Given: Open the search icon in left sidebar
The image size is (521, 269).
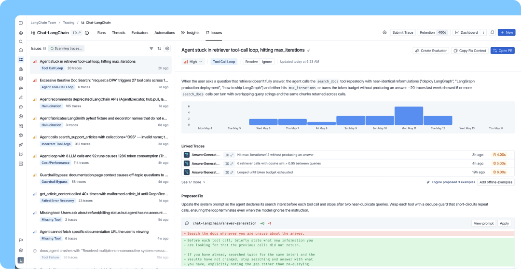Looking at the screenshot, I should pyautogui.click(x=21, y=41).
